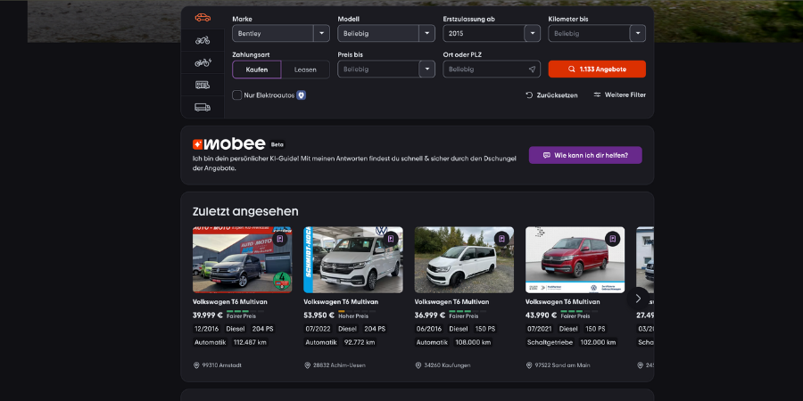Click the electric shield info icon

[302, 95]
